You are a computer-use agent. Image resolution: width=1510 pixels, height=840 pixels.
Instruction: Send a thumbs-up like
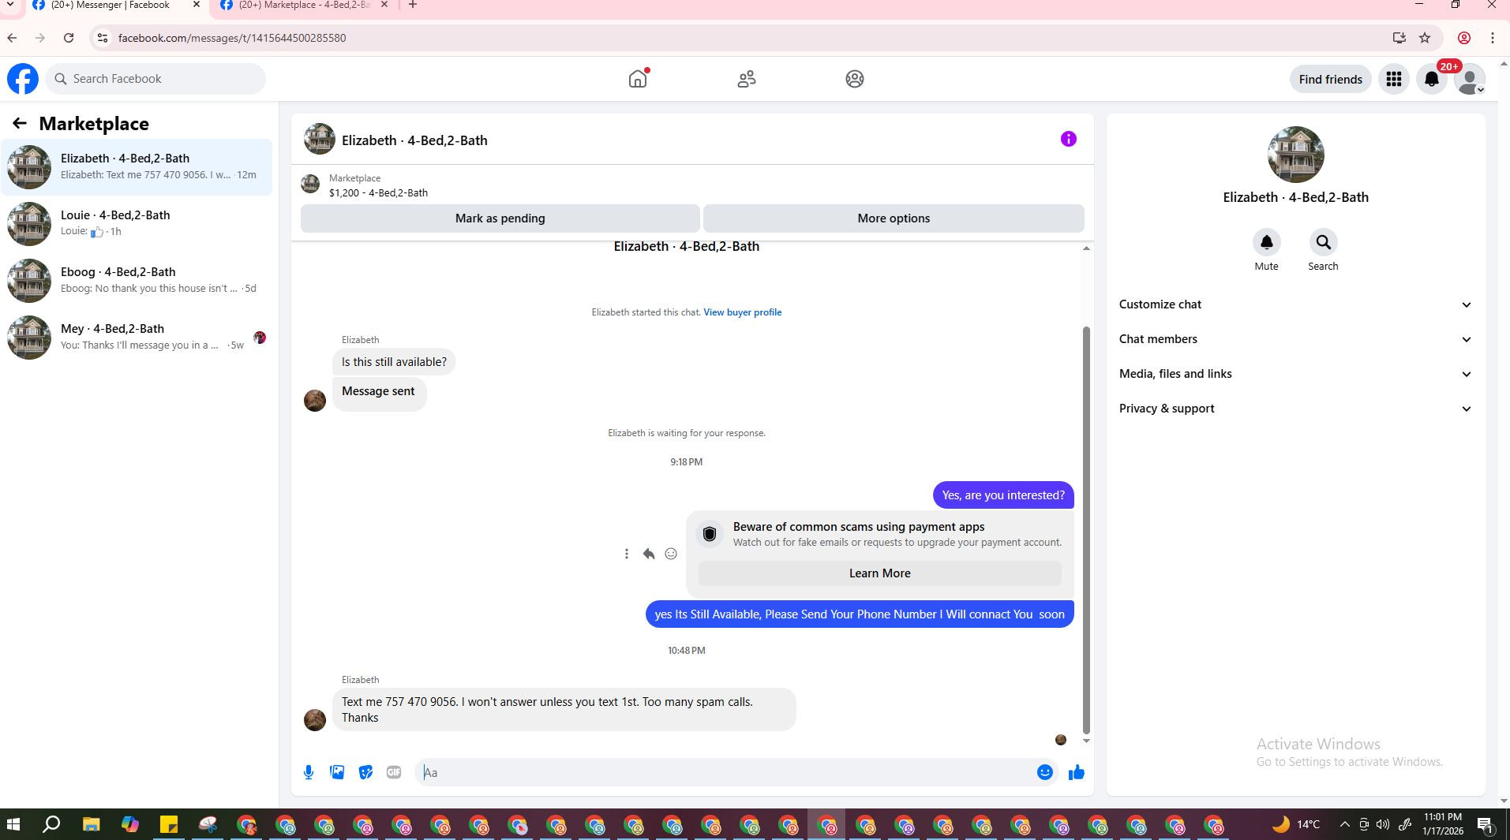[x=1077, y=773]
